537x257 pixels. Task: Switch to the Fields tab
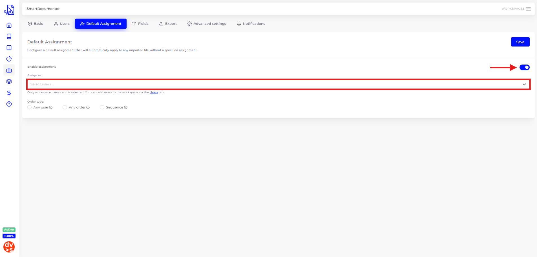point(140,24)
